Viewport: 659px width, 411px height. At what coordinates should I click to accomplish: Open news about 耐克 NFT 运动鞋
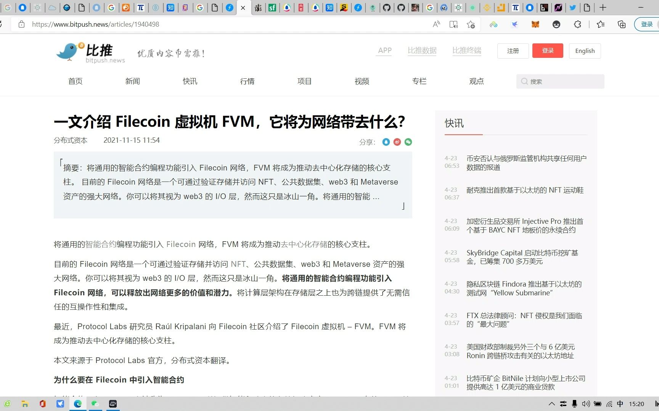click(x=525, y=190)
